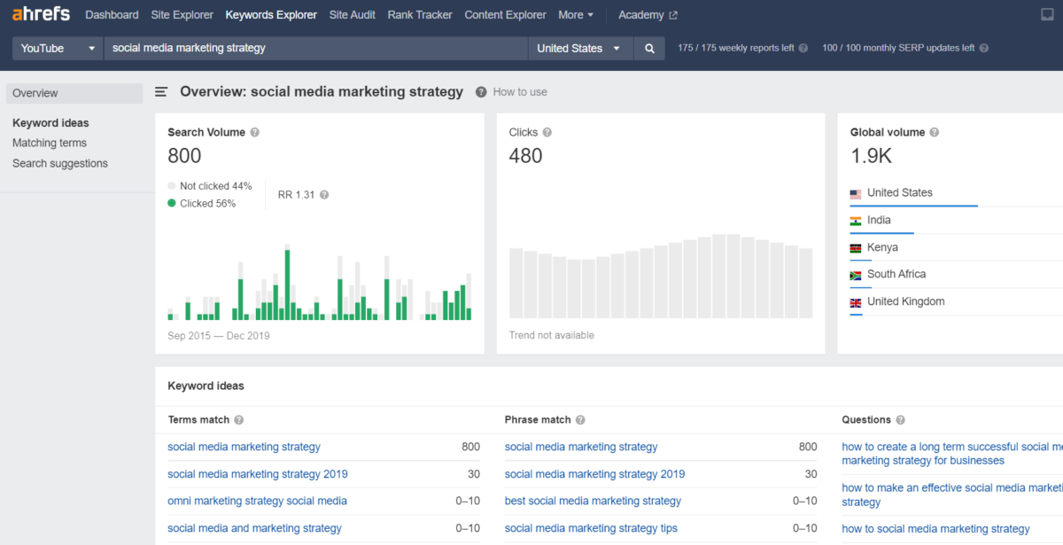Click the monitor icon in top-right corner

click(x=1046, y=15)
